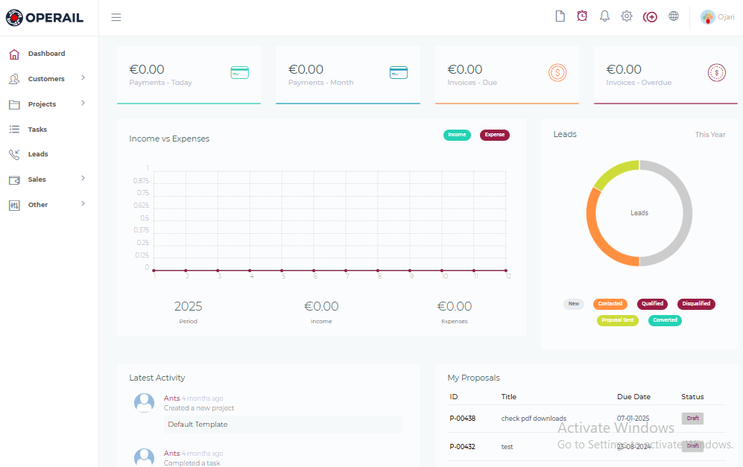The height and width of the screenshot is (467, 743).
Task: Open the notifications bell icon
Action: (604, 16)
